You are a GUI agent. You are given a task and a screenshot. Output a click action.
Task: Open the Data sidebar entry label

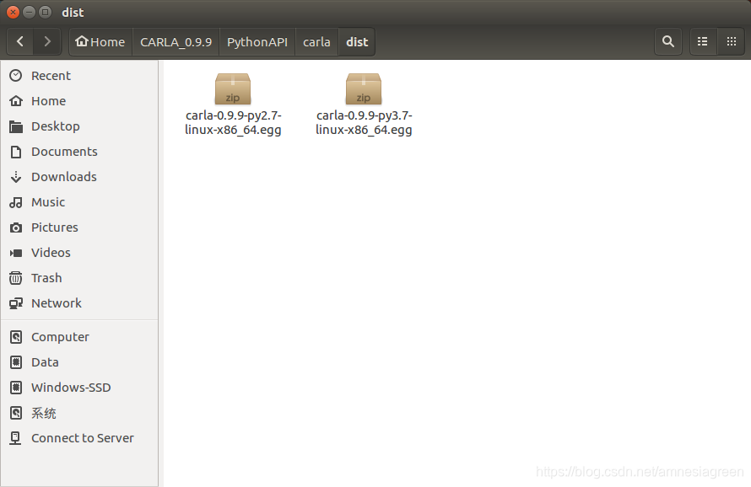coord(45,362)
